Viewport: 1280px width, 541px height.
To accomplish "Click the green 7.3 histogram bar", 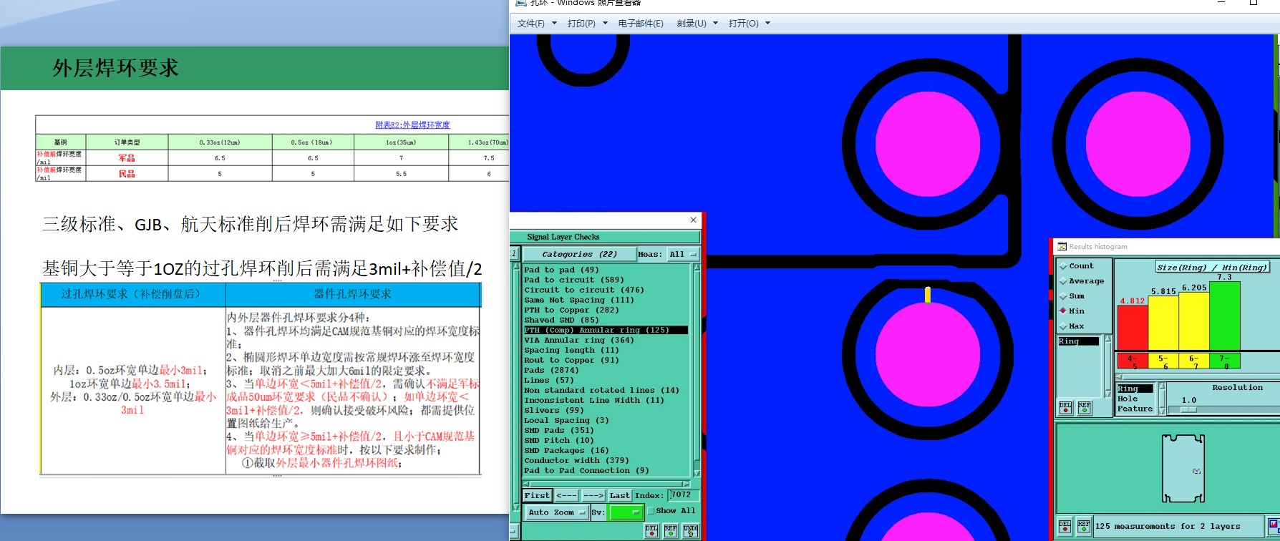I will (x=1224, y=316).
